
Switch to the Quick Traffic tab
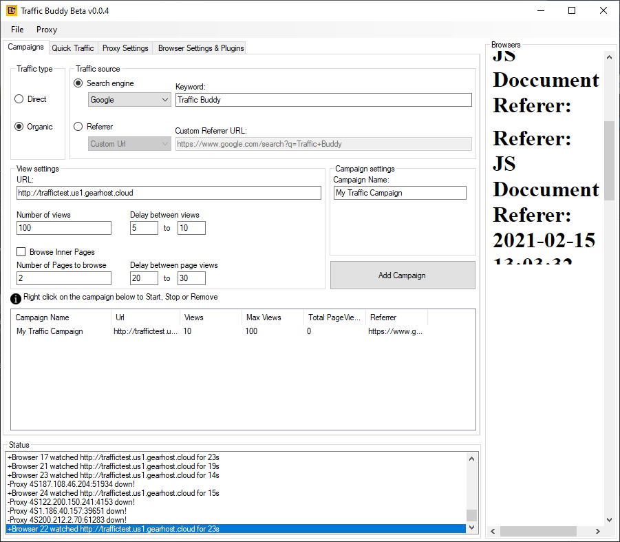pos(73,48)
